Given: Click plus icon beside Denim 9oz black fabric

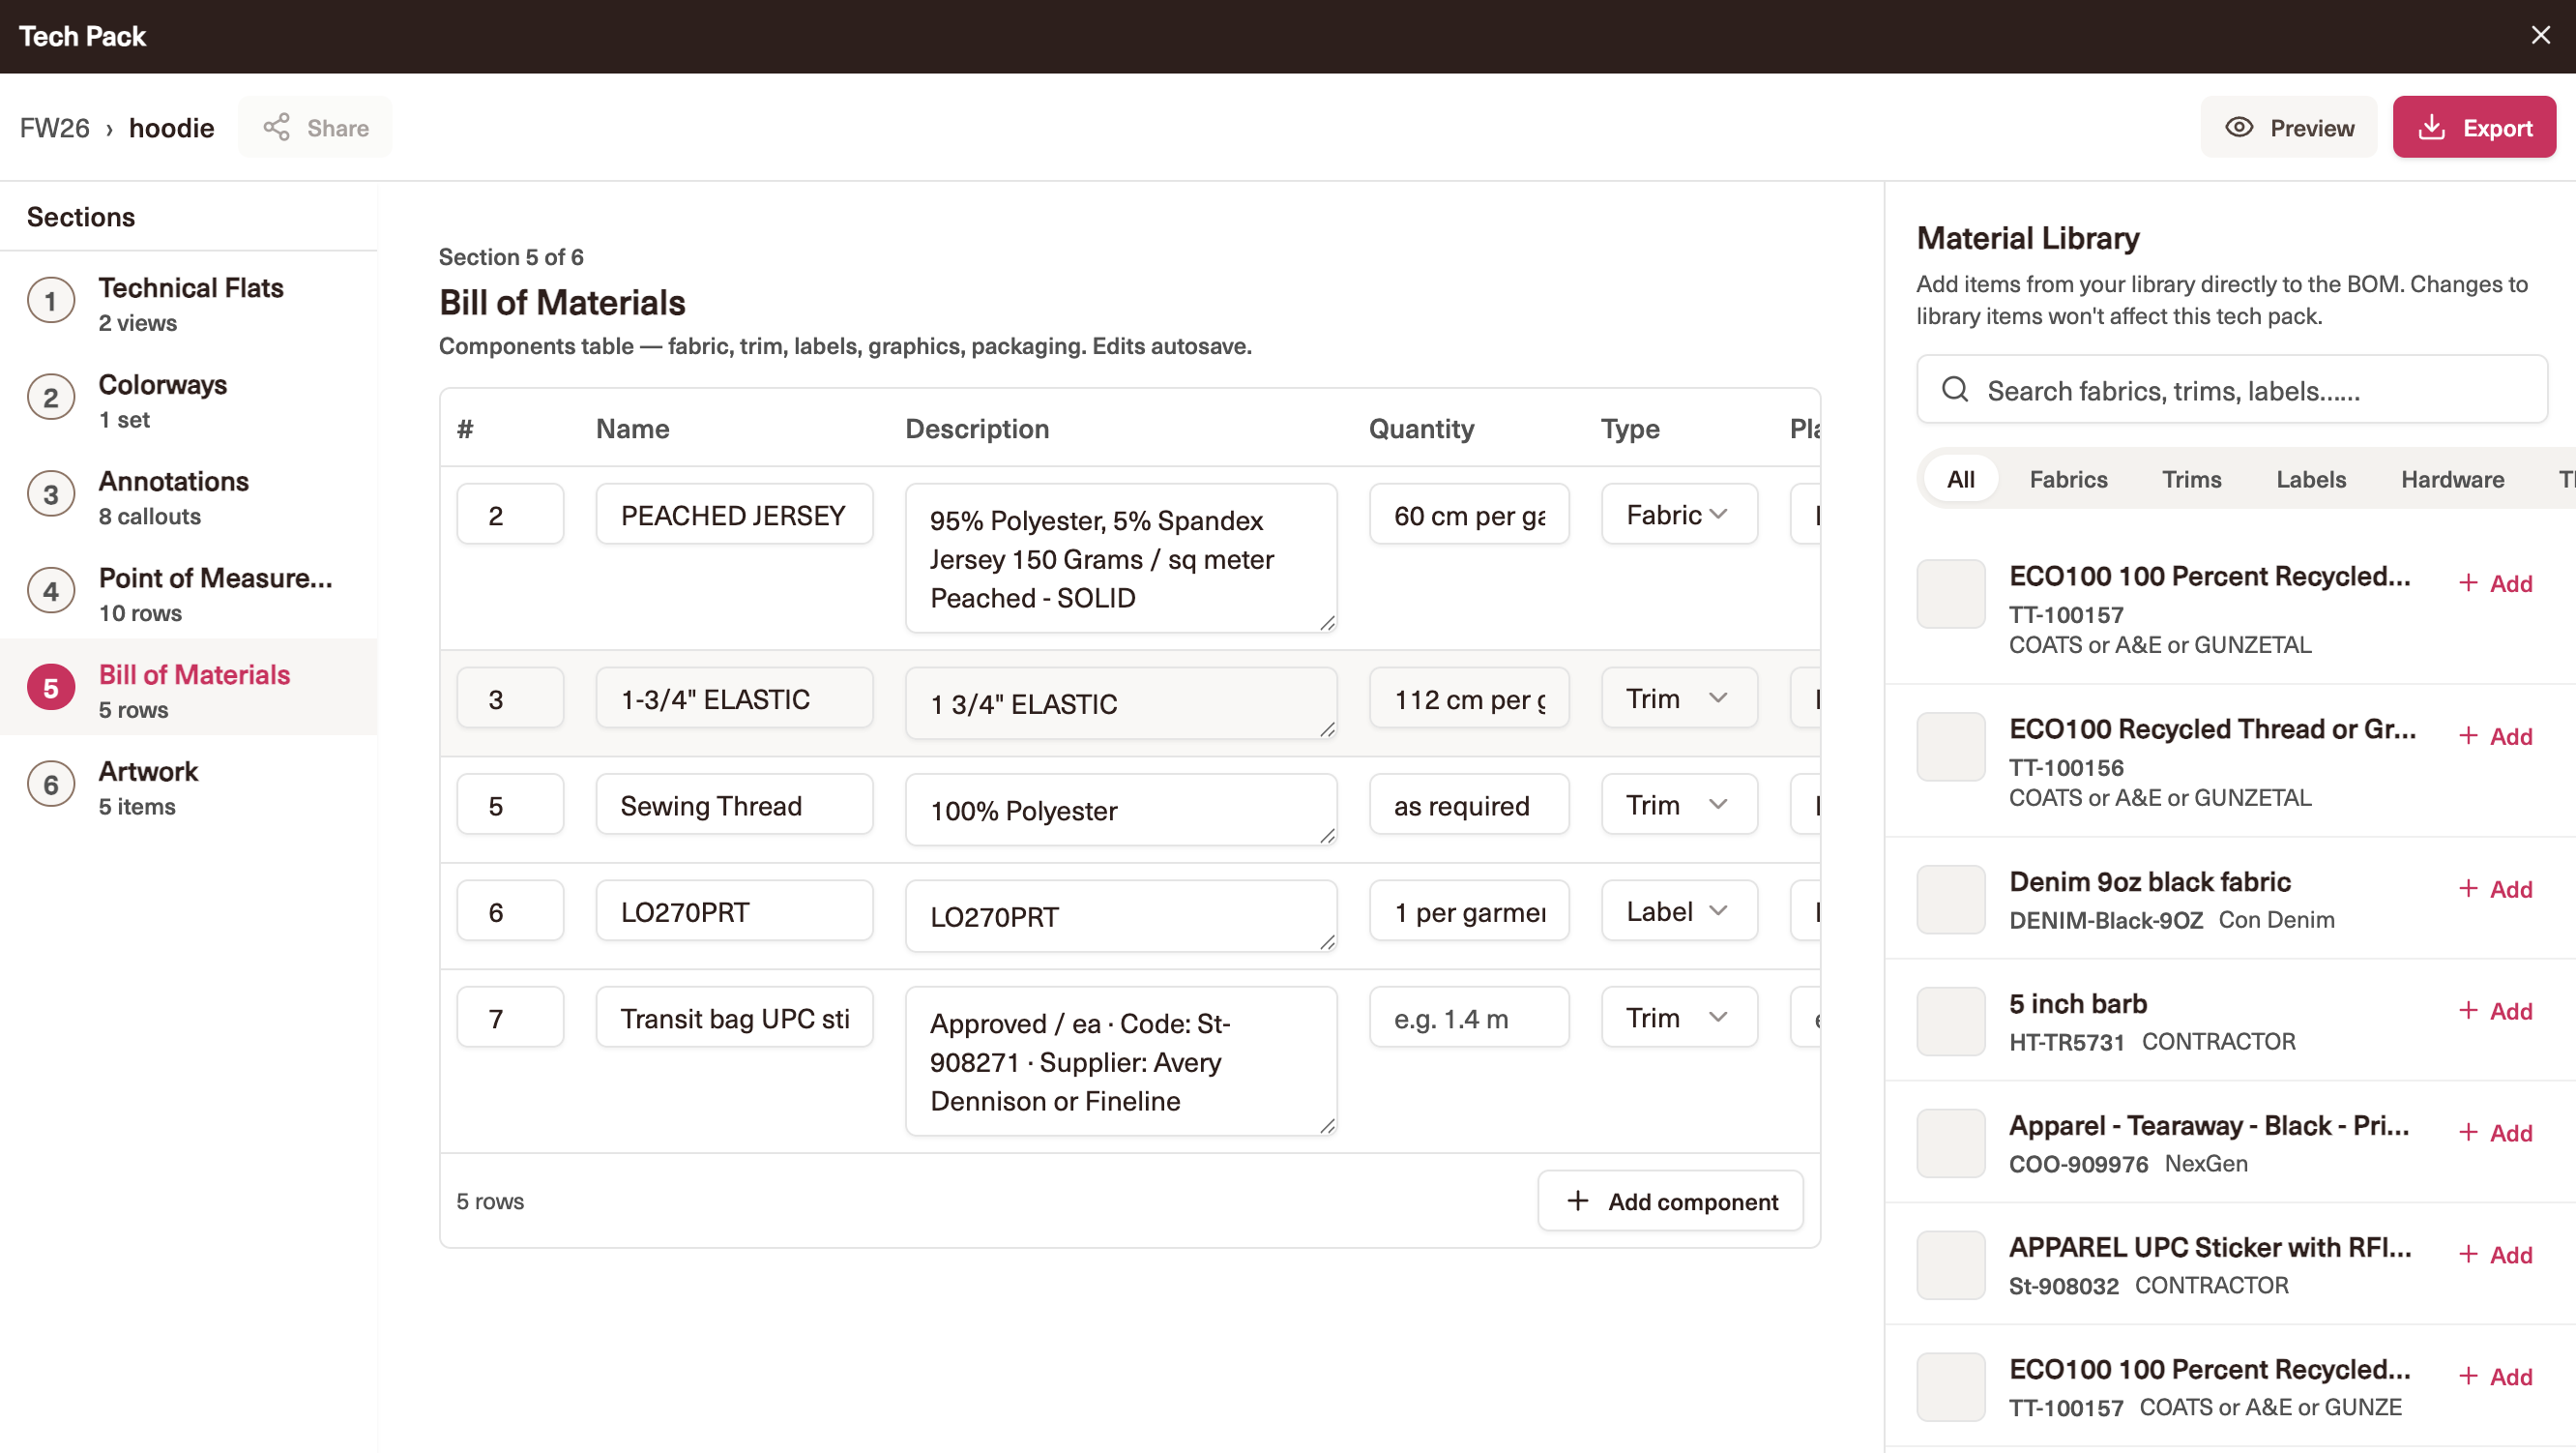Looking at the screenshot, I should tap(2468, 888).
